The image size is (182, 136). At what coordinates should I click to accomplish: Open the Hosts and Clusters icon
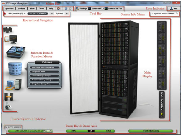pyautogui.click(x=13, y=84)
